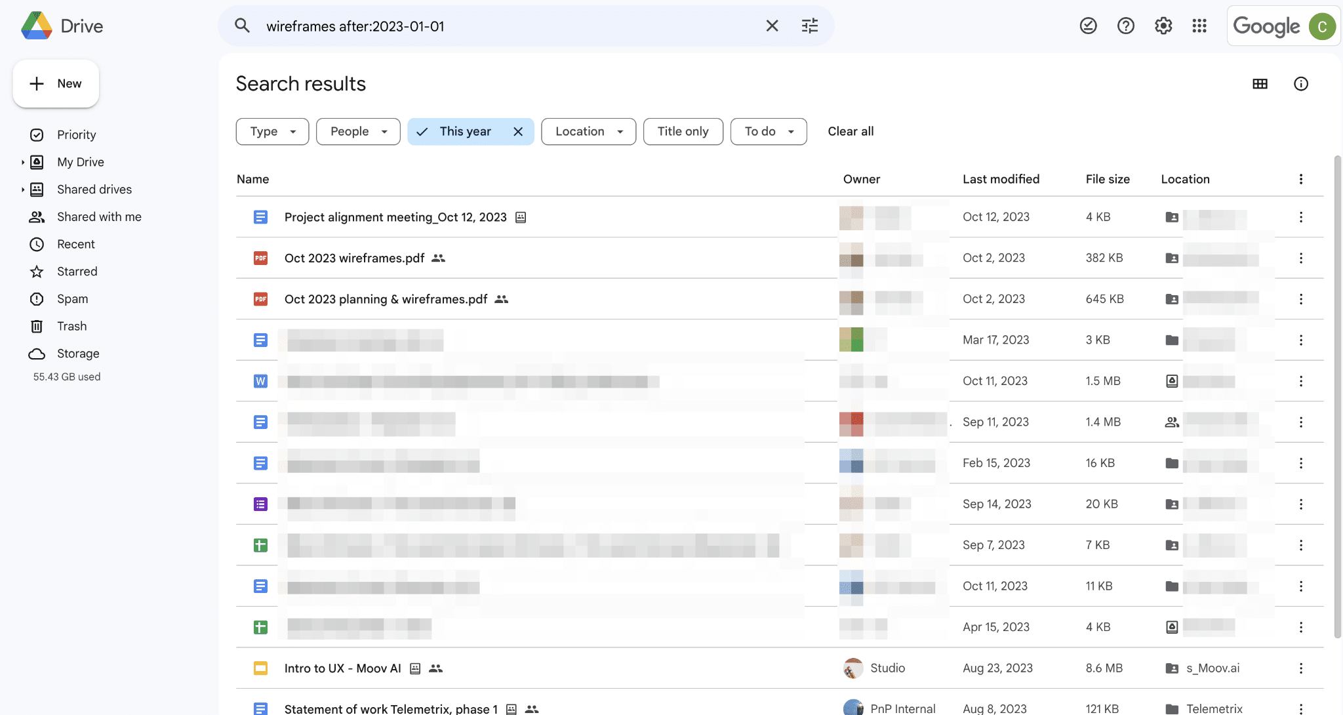Expand Shared drives in the sidebar
Viewport: 1343px width, 715px height.
pyautogui.click(x=24, y=189)
